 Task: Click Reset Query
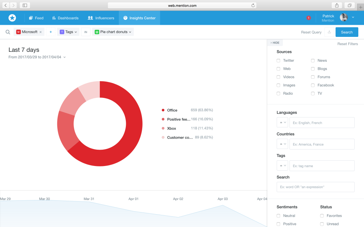coord(311,32)
